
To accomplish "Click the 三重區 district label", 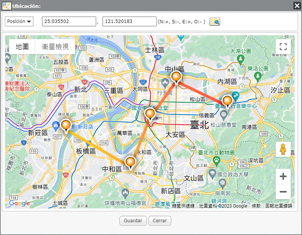I will [113, 90].
